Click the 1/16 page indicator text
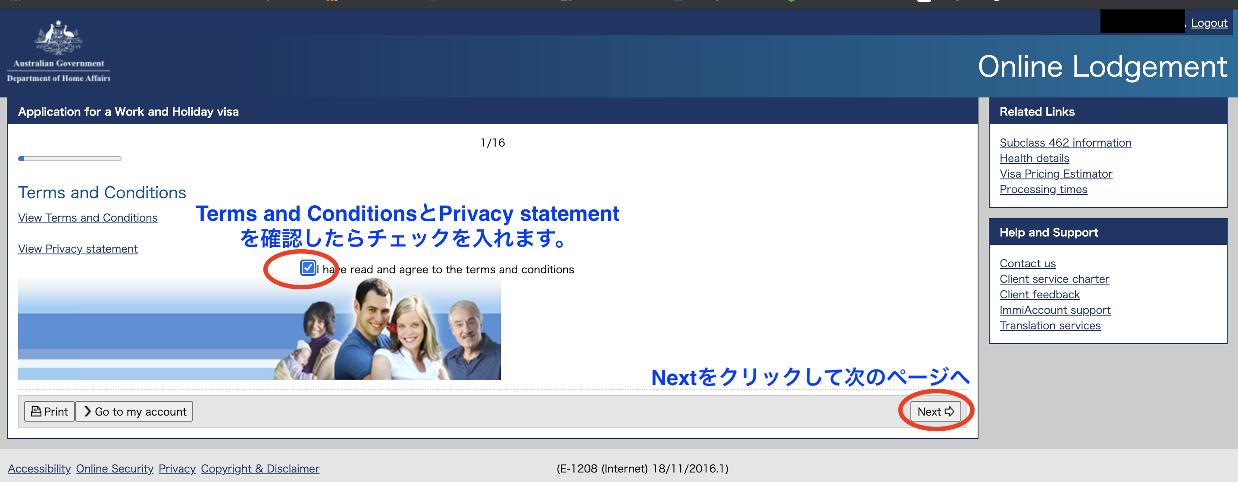Screen dimensions: 1238x482 (493, 143)
